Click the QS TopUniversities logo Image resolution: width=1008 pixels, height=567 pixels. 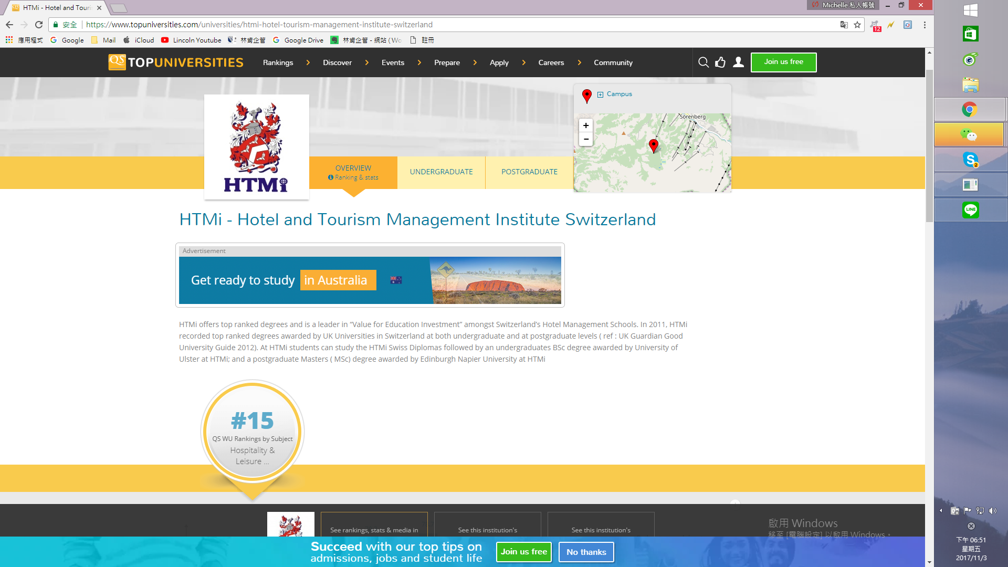point(176,62)
